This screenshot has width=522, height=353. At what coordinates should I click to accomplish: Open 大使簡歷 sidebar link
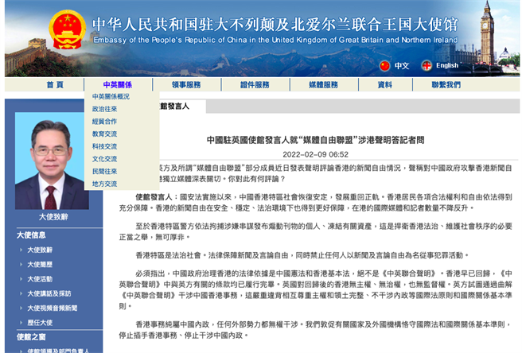click(x=40, y=265)
